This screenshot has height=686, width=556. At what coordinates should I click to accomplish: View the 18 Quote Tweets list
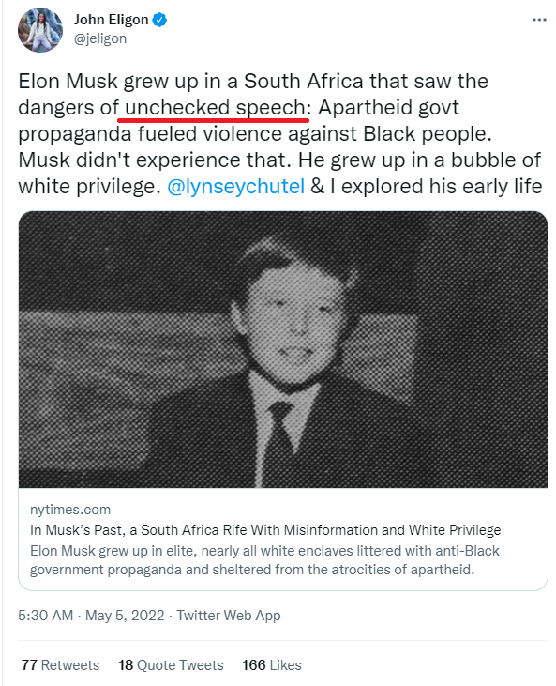(171, 665)
